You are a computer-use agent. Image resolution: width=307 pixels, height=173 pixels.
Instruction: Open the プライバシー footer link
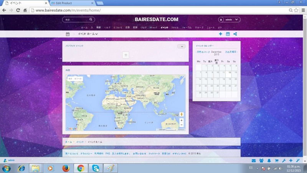pos(86,153)
